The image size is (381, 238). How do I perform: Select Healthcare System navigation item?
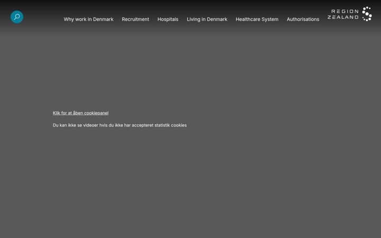257,20
